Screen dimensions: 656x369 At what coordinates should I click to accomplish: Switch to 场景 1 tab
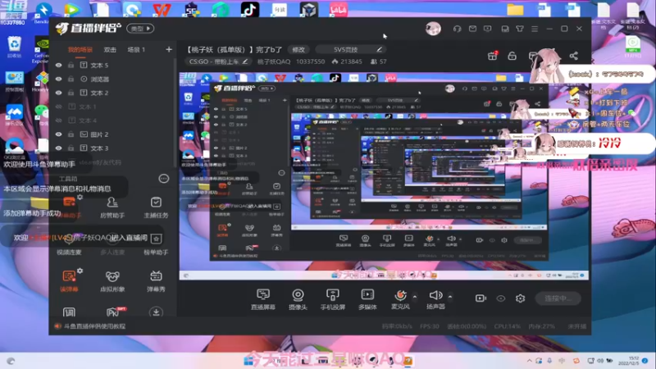tap(136, 50)
